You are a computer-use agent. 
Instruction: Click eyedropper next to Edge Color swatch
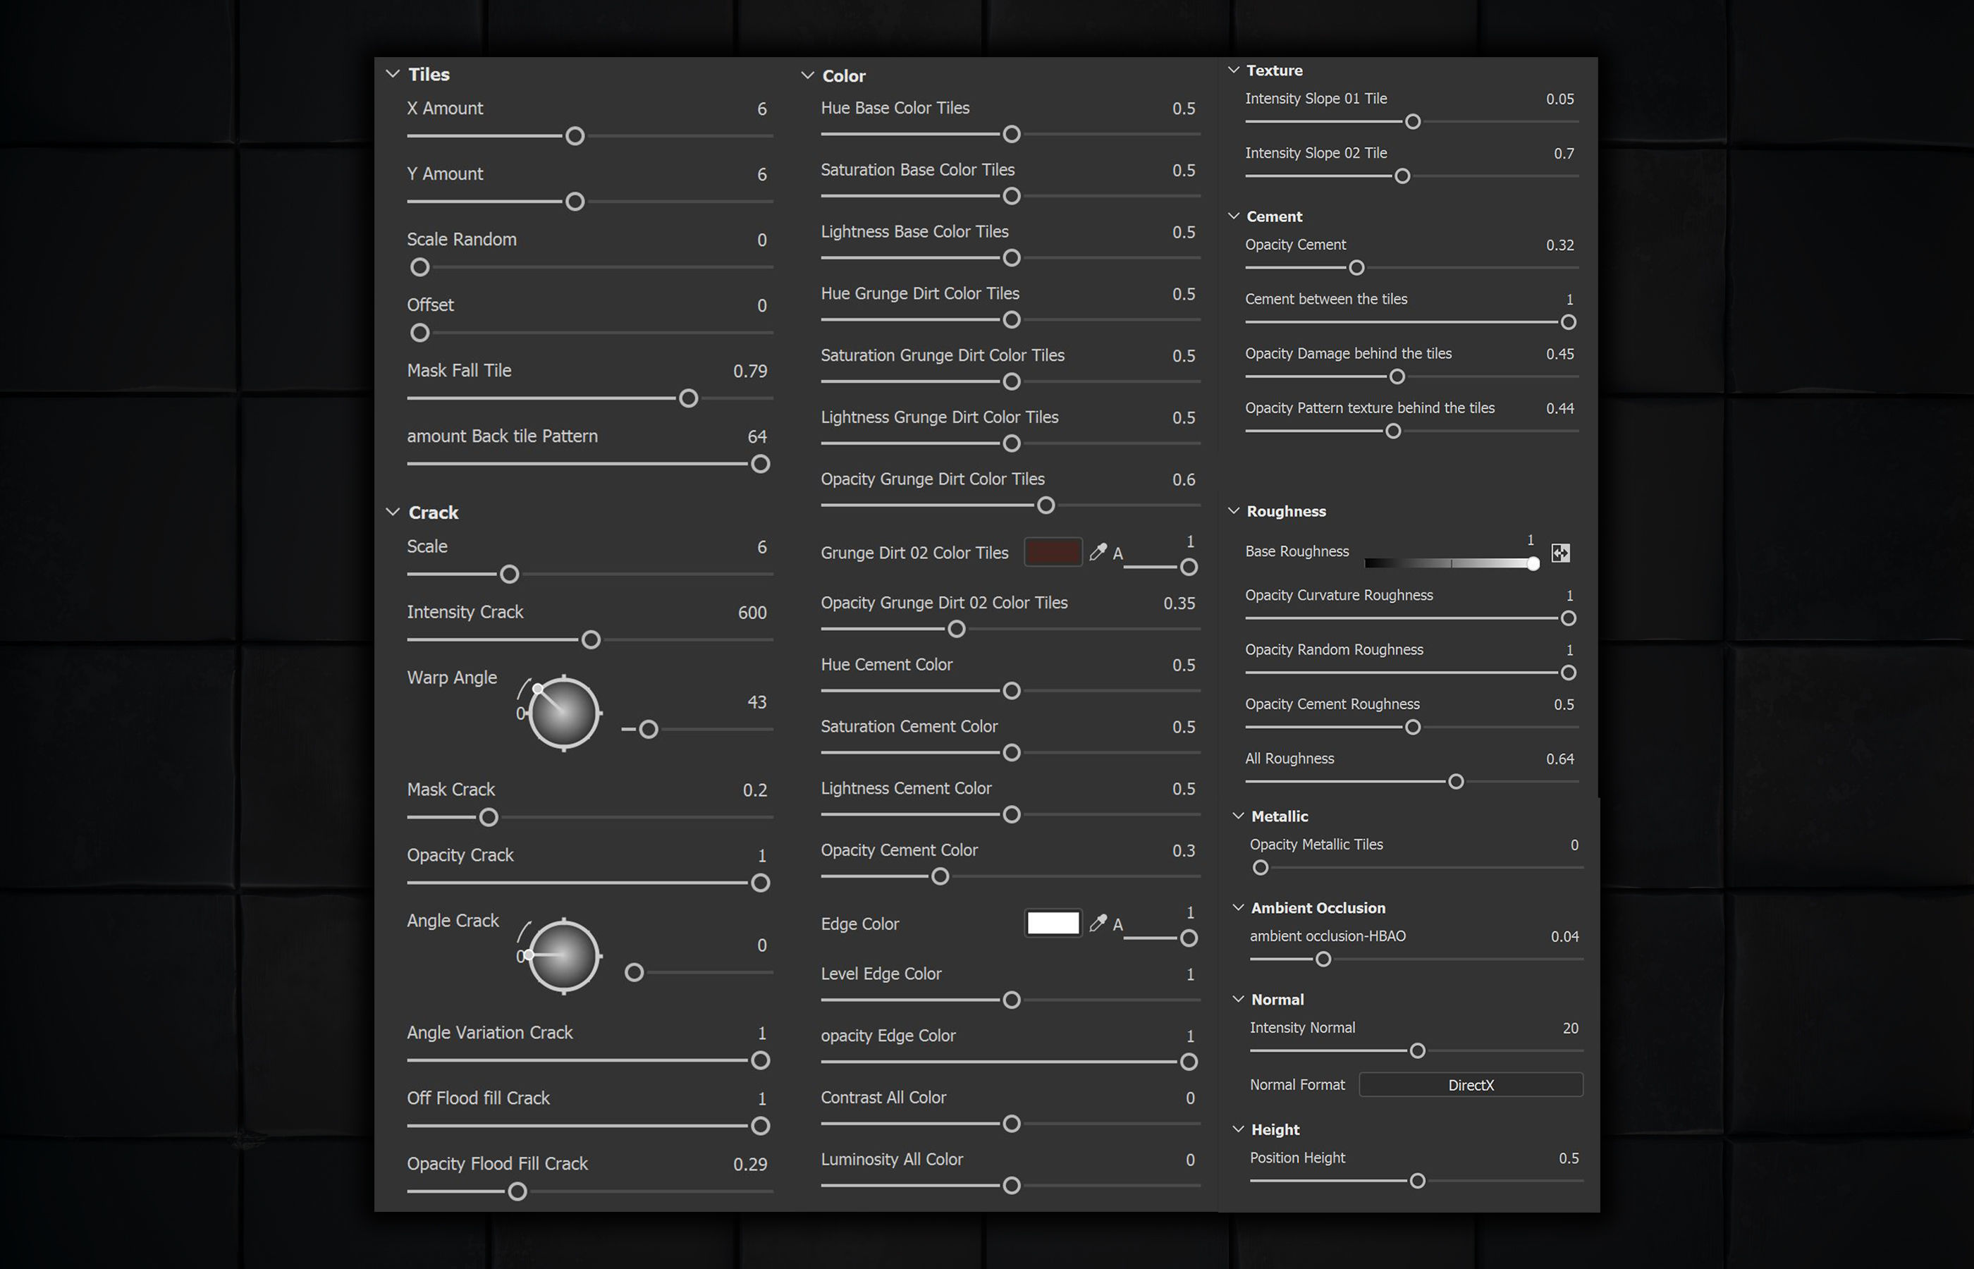(x=1098, y=923)
